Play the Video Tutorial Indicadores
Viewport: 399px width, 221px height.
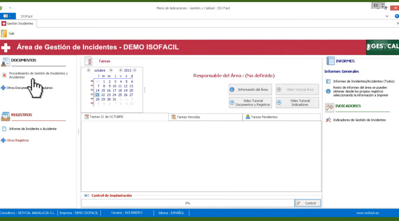[297, 103]
